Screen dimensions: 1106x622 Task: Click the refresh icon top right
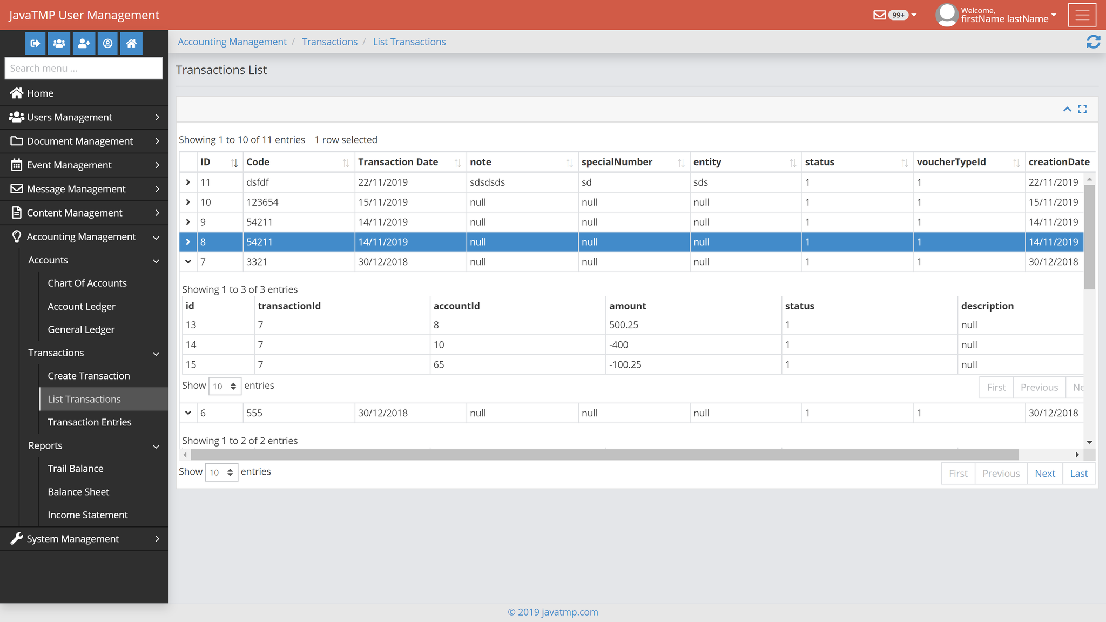1094,42
